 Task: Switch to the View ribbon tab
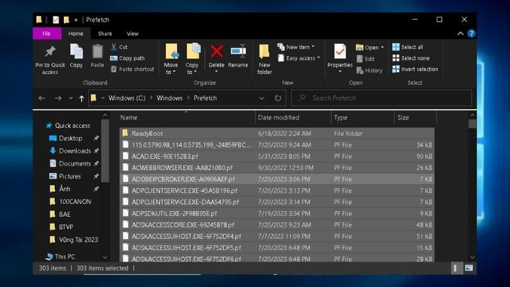pos(132,34)
